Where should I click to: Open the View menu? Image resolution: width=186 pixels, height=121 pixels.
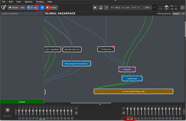coord(19,2)
